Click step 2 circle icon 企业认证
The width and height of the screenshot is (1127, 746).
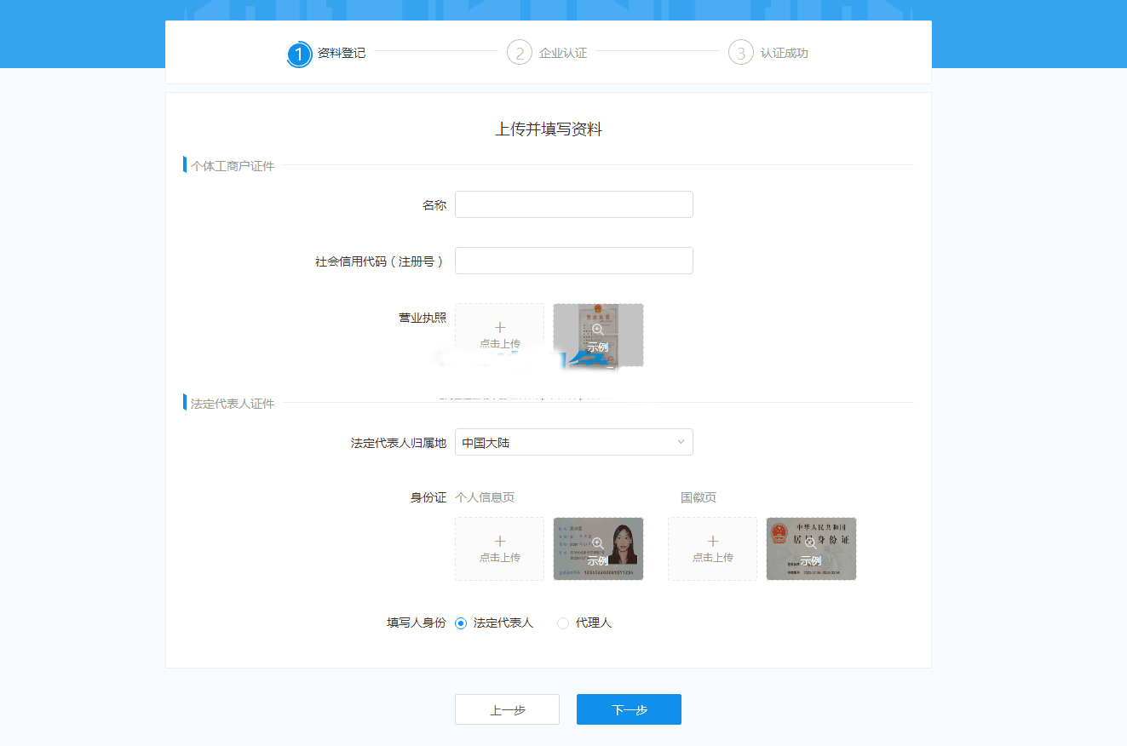[x=520, y=53]
